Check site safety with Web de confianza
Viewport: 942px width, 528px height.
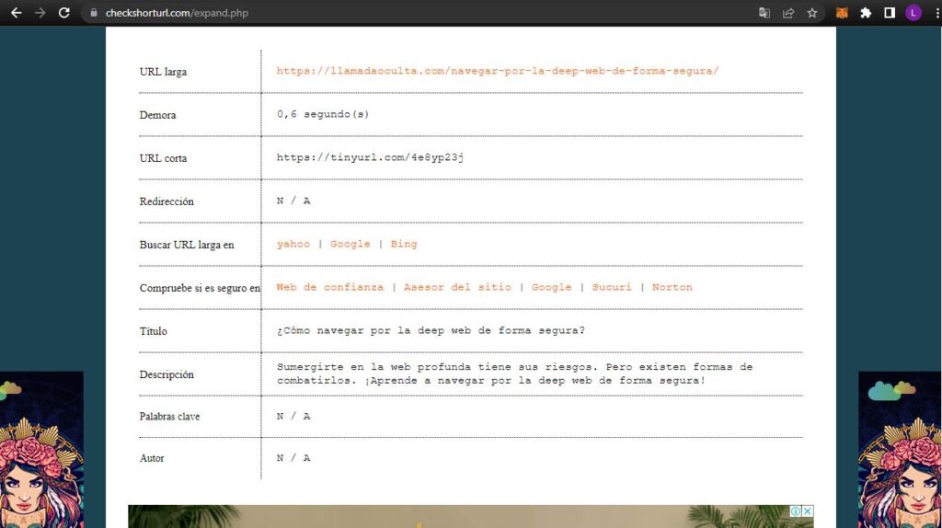pyautogui.click(x=329, y=287)
